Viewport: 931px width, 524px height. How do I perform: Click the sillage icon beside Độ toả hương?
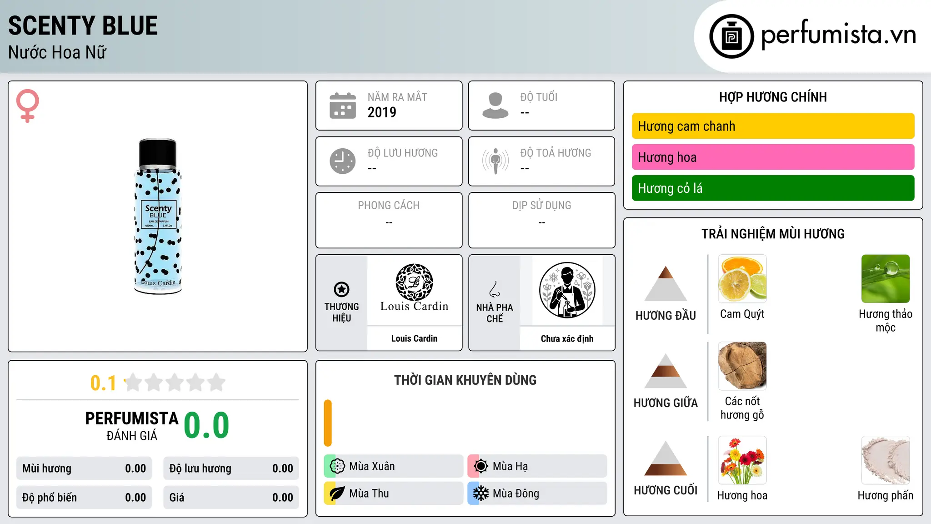(x=496, y=161)
